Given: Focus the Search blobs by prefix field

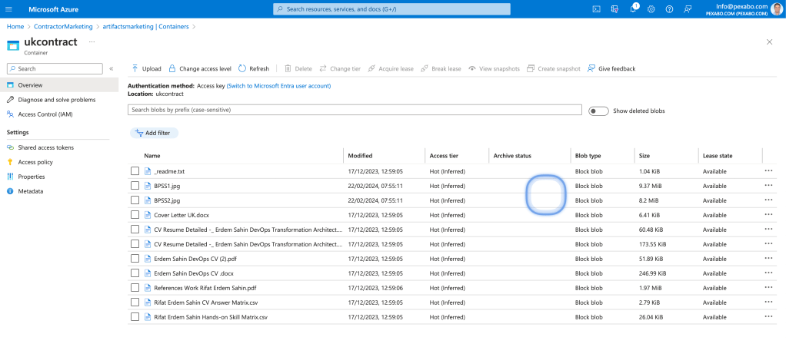Looking at the screenshot, I should 355,110.
